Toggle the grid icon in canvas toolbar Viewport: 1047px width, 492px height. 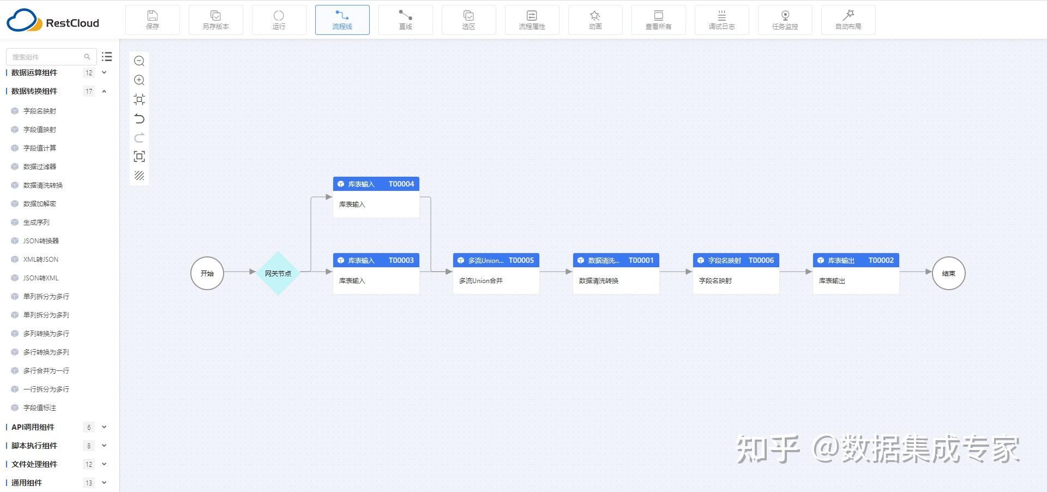pyautogui.click(x=139, y=176)
